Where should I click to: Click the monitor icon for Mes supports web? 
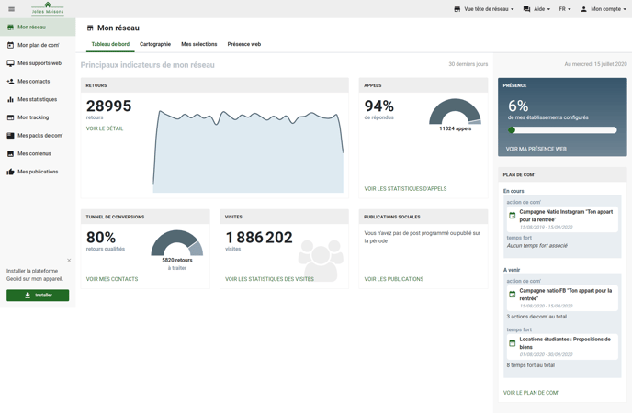click(10, 63)
